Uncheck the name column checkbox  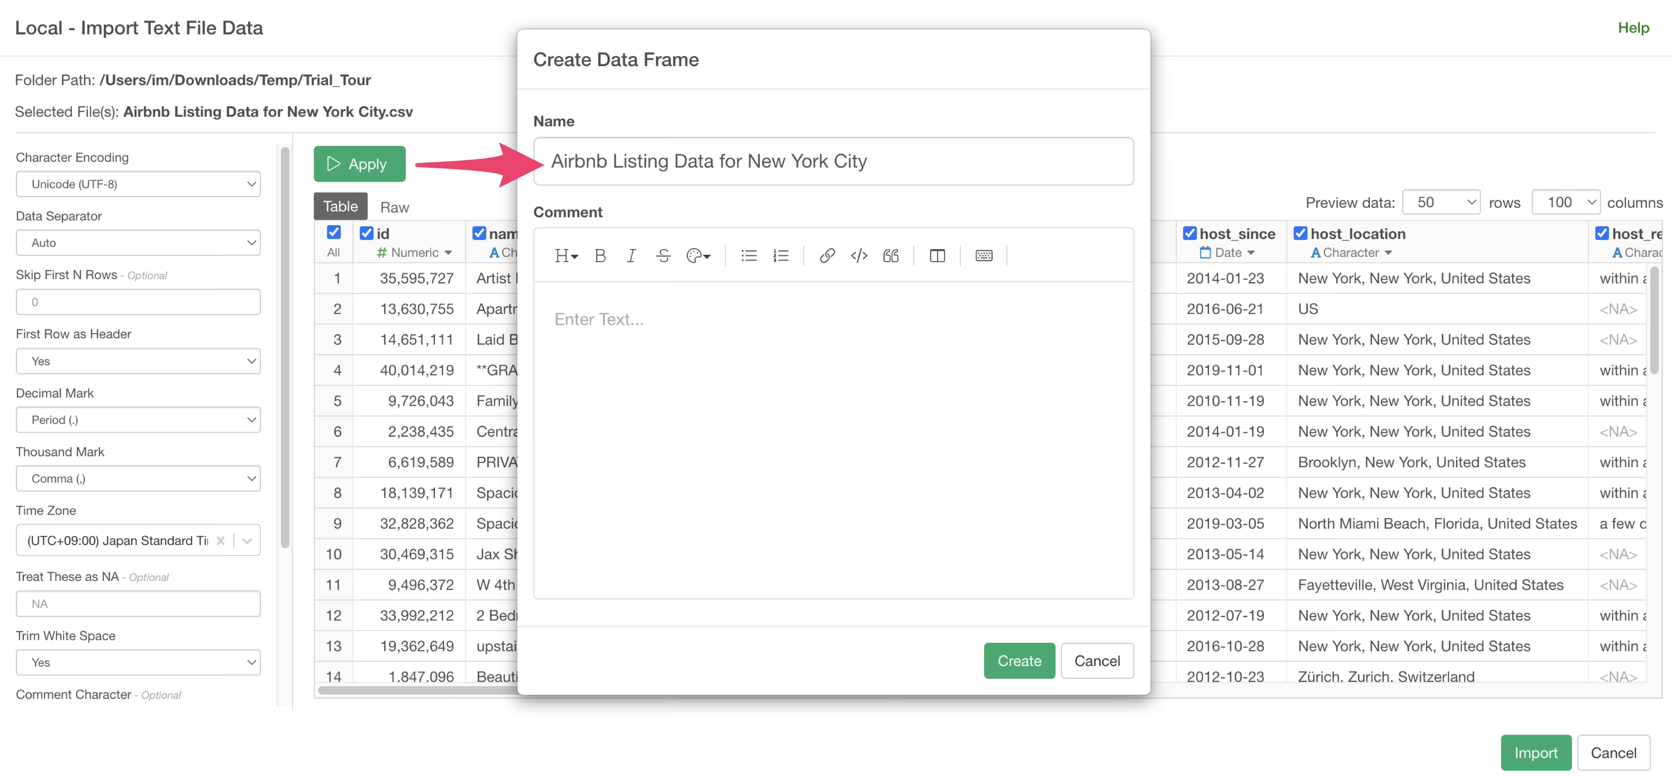tap(479, 233)
